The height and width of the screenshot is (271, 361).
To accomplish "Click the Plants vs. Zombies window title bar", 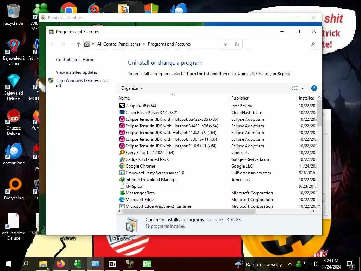I will click(x=159, y=18).
